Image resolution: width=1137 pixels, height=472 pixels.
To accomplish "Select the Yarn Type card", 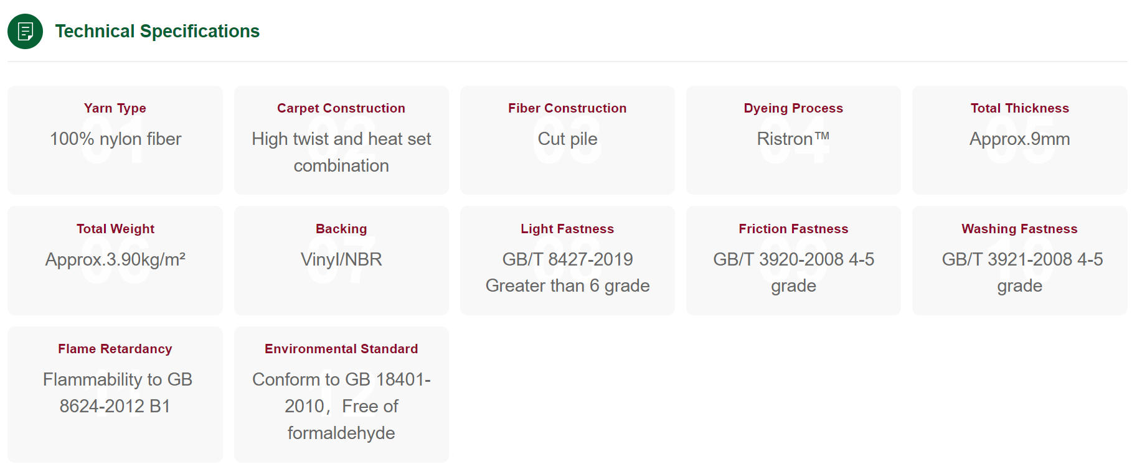I will click(x=115, y=140).
